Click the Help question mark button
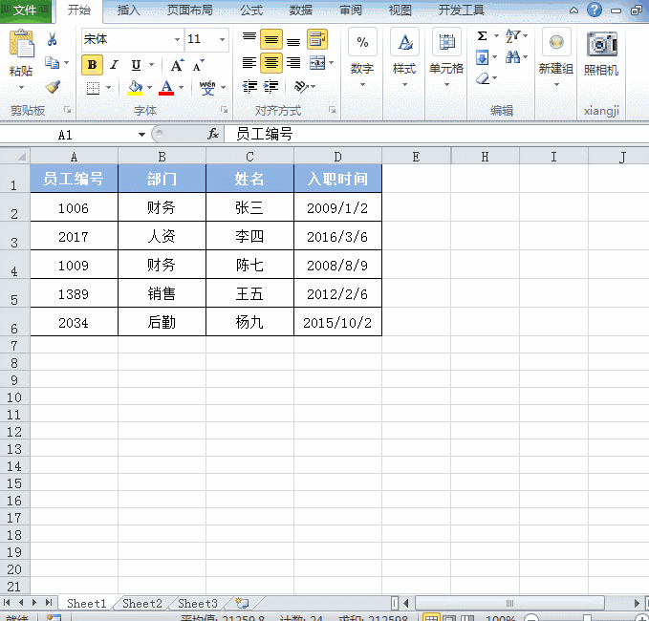The image size is (649, 621). click(595, 10)
